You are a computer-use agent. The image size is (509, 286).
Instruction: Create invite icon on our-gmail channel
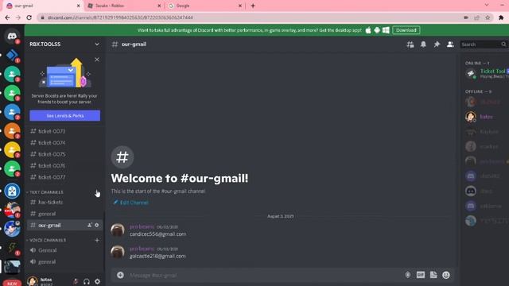coord(90,225)
